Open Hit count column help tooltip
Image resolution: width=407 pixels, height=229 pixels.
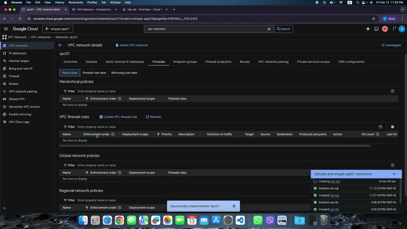tap(377, 134)
